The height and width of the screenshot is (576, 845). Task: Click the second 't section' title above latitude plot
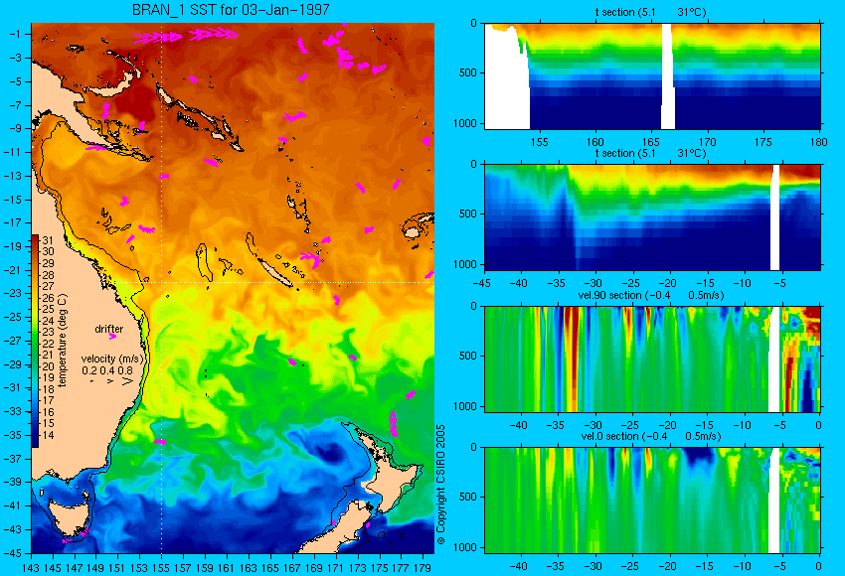point(650,153)
